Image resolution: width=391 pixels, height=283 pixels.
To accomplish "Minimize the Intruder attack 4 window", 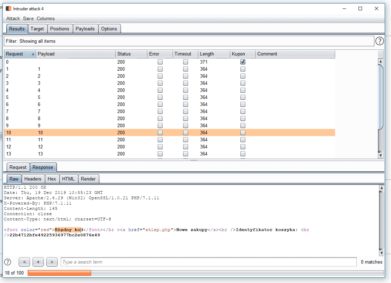I will [344, 8].
